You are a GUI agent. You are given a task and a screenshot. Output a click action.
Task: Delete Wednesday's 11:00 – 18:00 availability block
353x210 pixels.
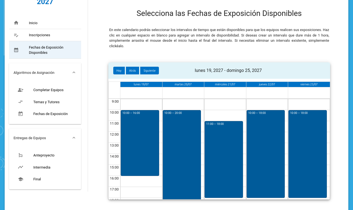pyautogui.click(x=224, y=159)
